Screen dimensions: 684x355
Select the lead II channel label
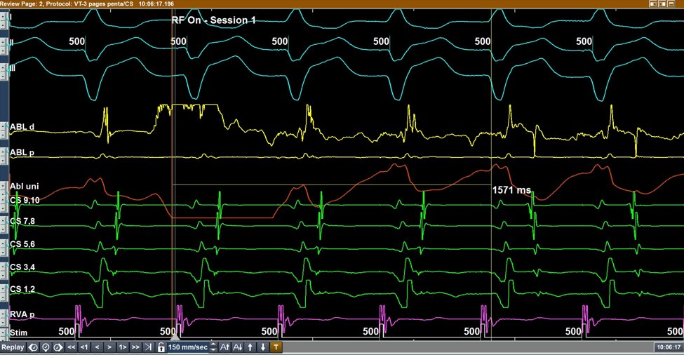(11, 43)
